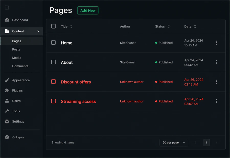Sort by Date using sort arrows

coord(195,27)
